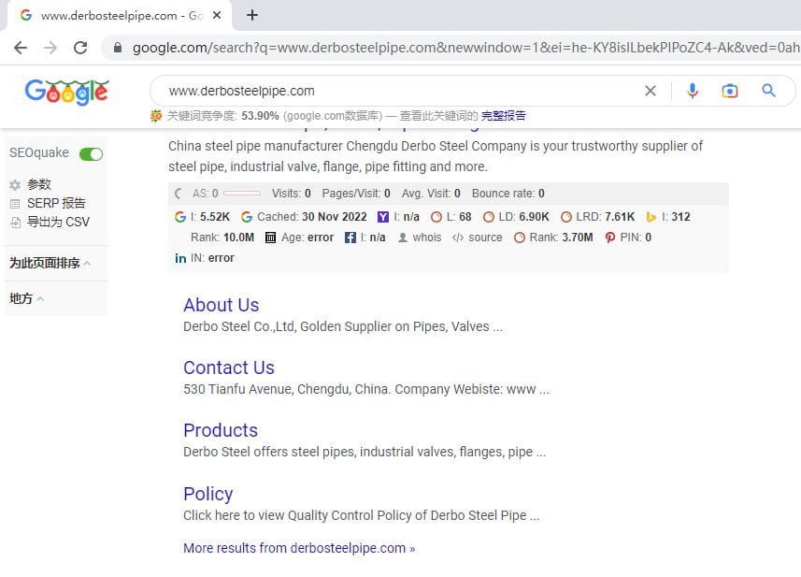Click the Pinterest PIN icon

pyautogui.click(x=610, y=238)
